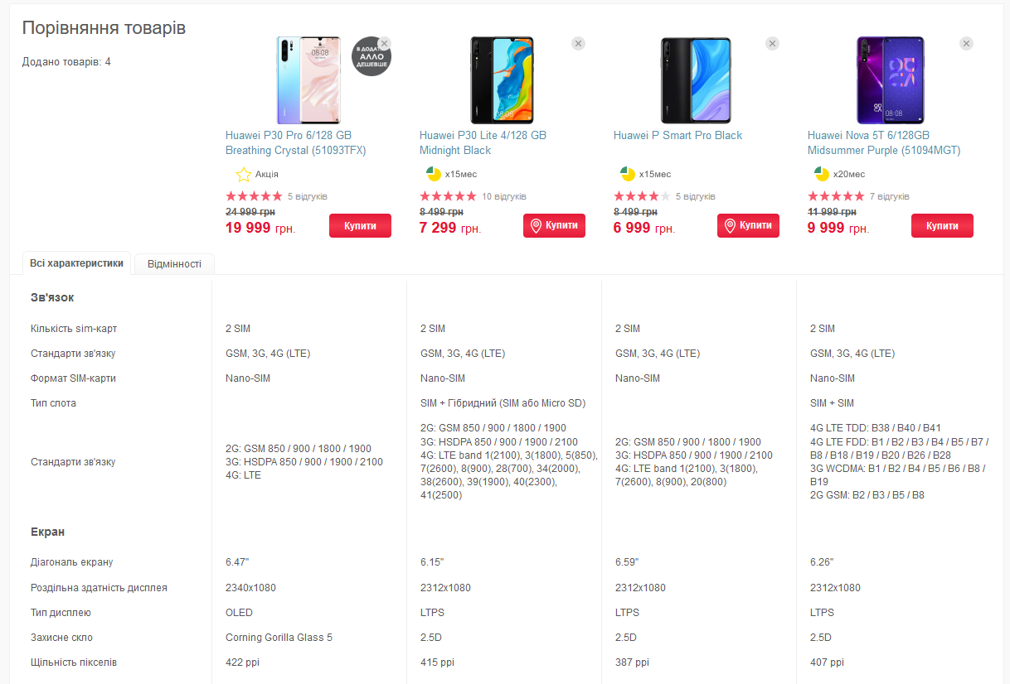Select the Всі характеристики tab
The height and width of the screenshot is (684, 1010).
tap(76, 263)
